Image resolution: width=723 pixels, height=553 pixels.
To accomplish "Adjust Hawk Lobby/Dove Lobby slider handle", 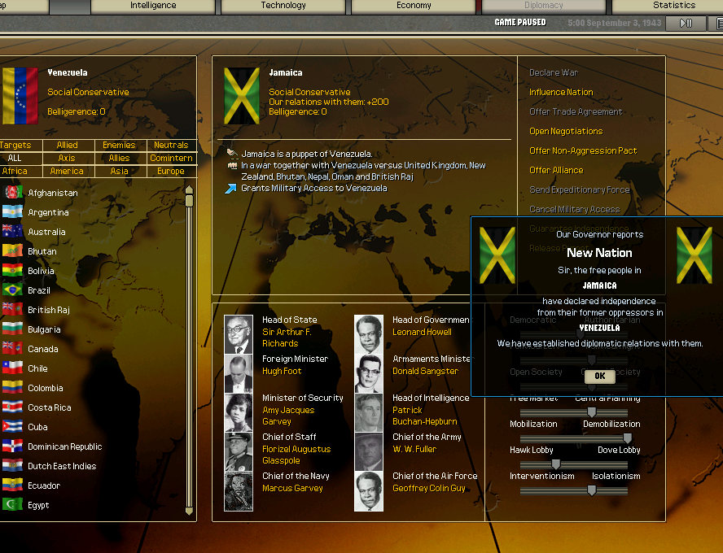I will pyautogui.click(x=556, y=464).
